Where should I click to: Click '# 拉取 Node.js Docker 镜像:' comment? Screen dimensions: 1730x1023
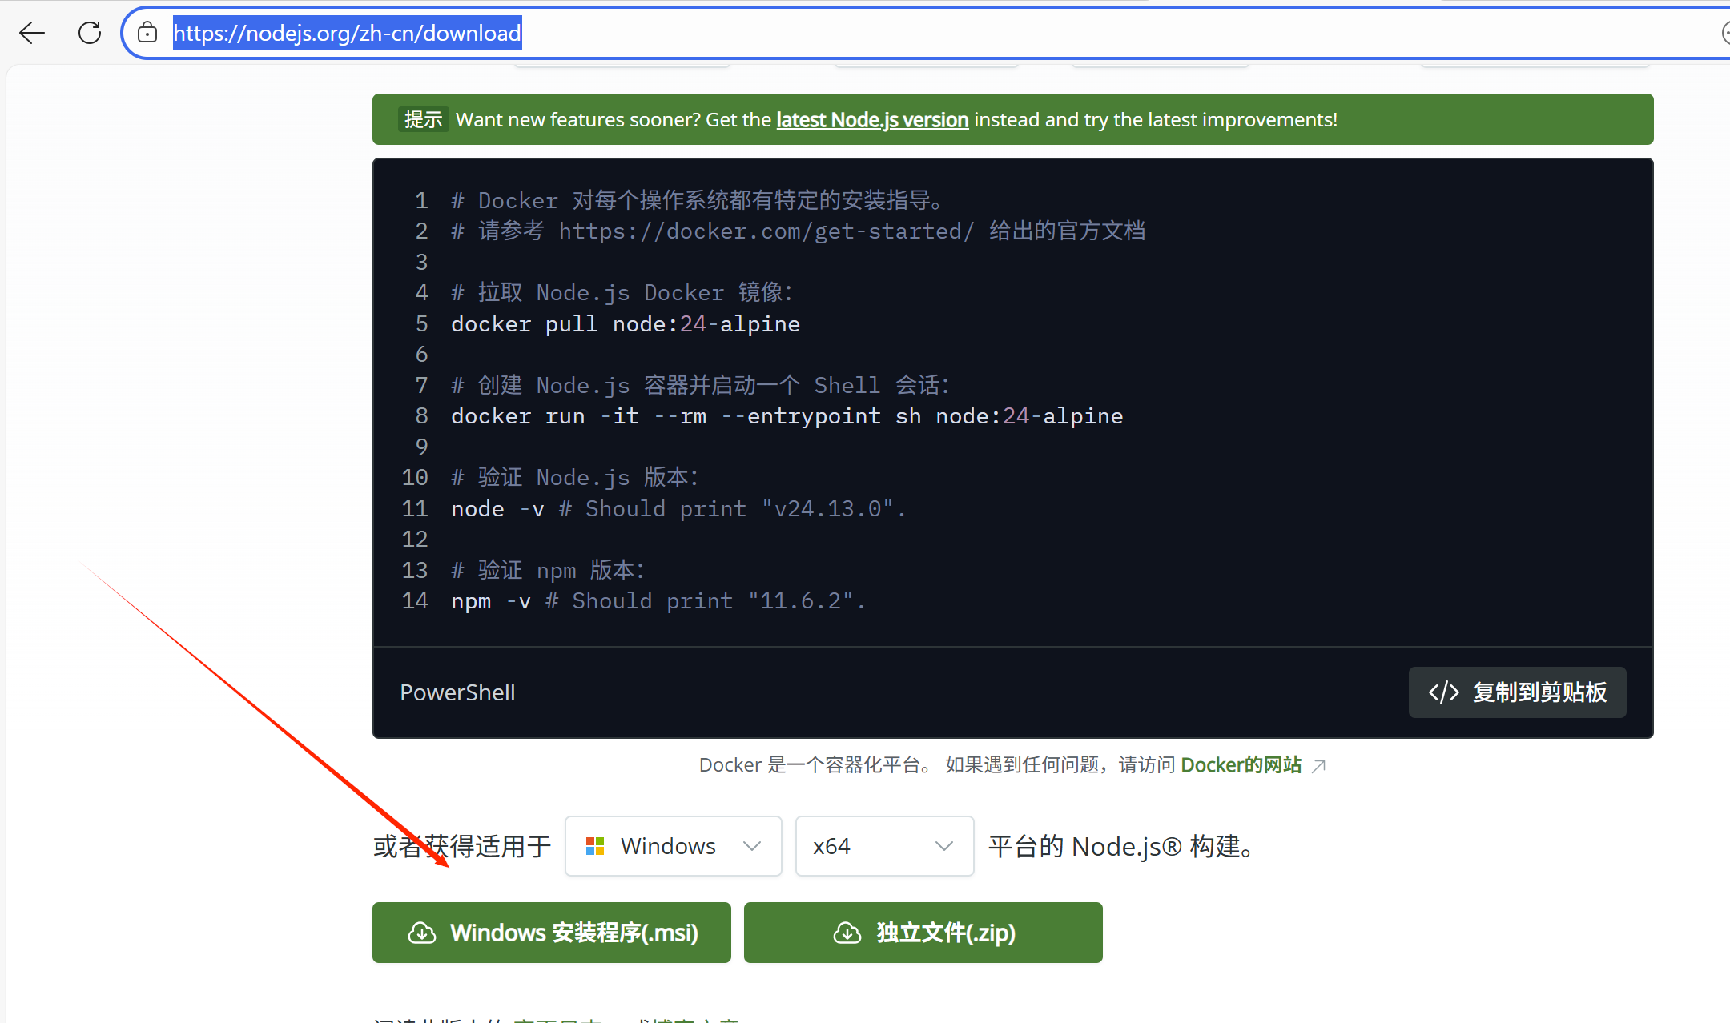(x=622, y=292)
